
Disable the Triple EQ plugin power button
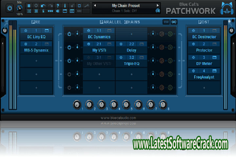pos(122,57)
